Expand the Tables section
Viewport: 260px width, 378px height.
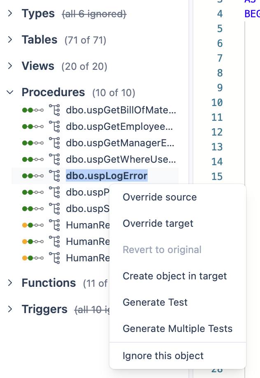click(10, 40)
